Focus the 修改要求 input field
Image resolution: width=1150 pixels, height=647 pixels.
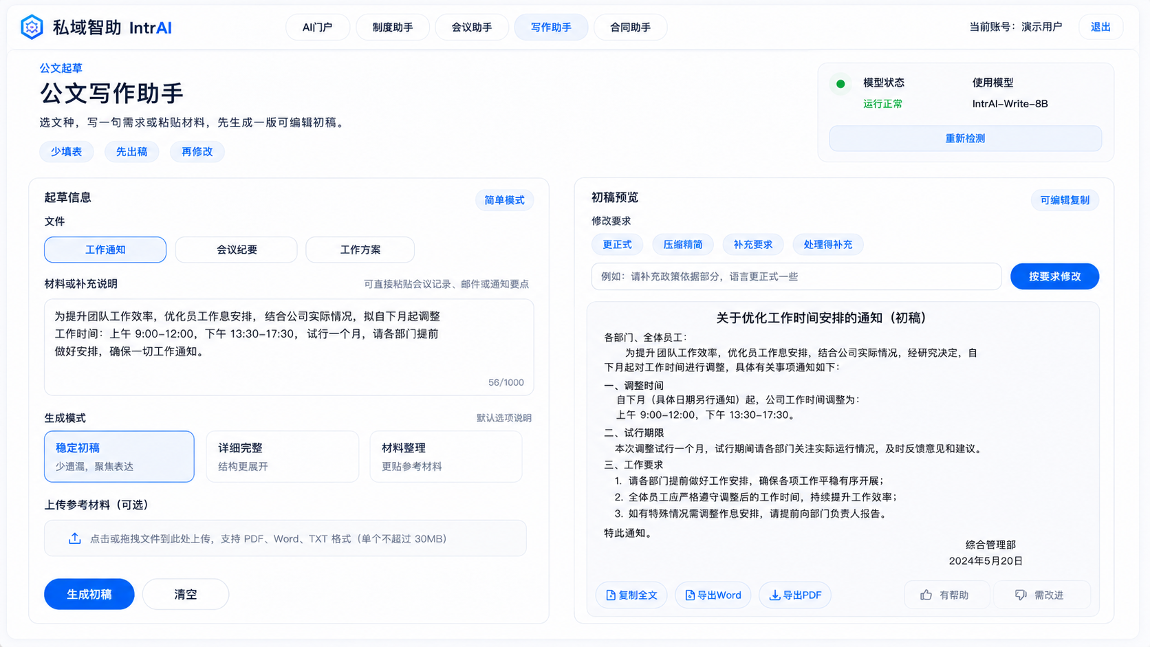click(x=796, y=276)
